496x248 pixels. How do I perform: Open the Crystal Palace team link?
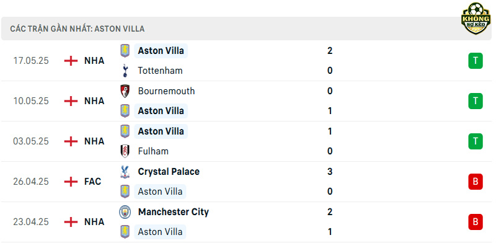tap(169, 172)
